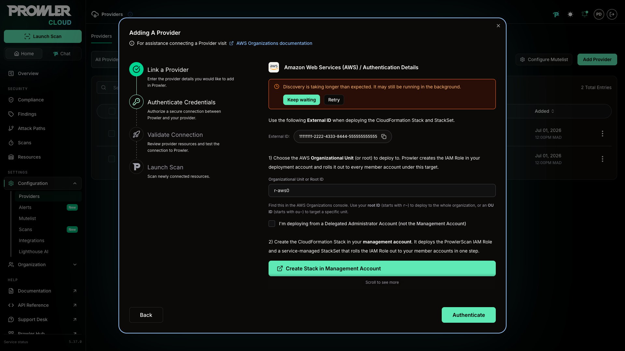Select the Home tab
625x351 pixels.
coord(24,54)
